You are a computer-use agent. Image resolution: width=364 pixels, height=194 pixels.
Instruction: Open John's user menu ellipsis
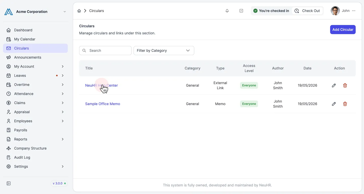354,11
